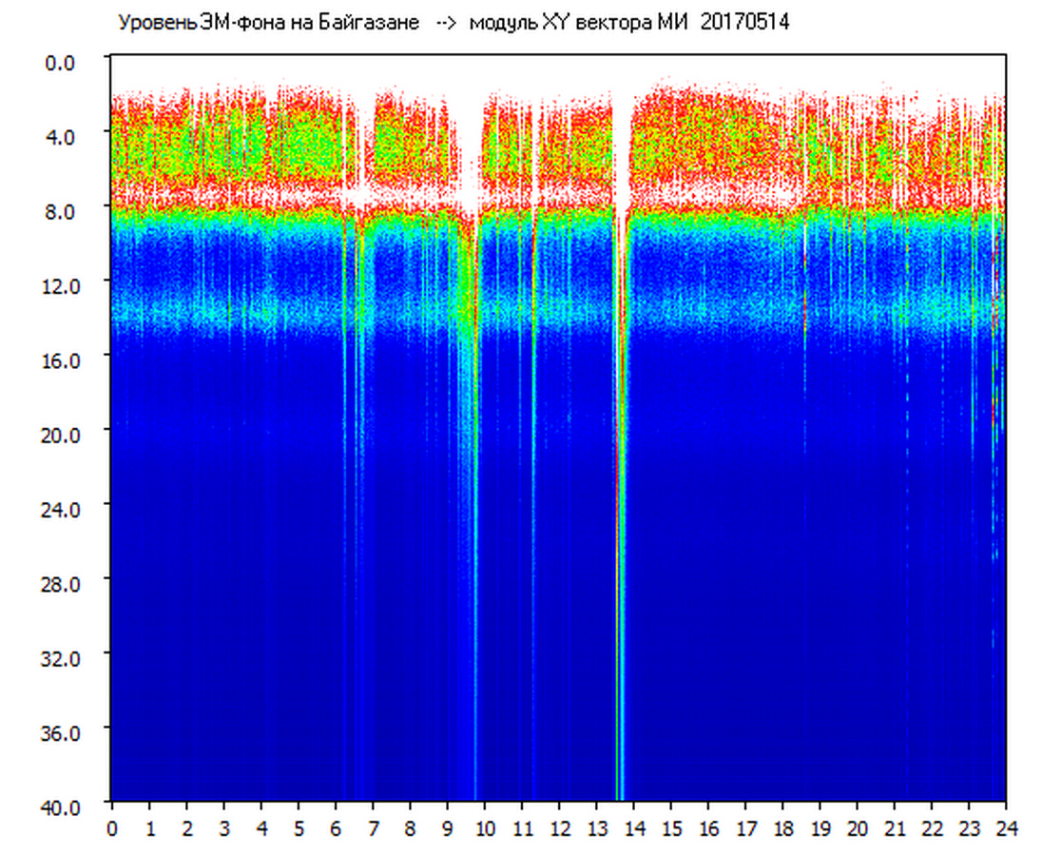The height and width of the screenshot is (856, 1042).
Task: Select the hour 21 tick label
Action: click(895, 828)
